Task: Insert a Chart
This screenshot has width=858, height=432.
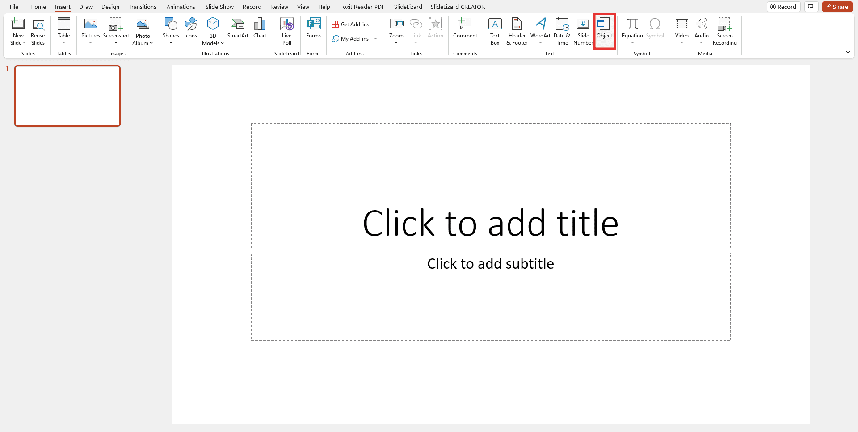Action: click(260, 30)
